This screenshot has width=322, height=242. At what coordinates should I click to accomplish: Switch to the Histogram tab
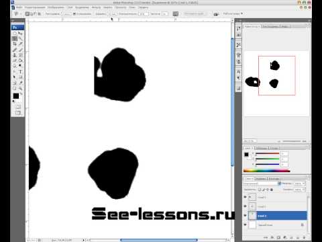pos(270,26)
